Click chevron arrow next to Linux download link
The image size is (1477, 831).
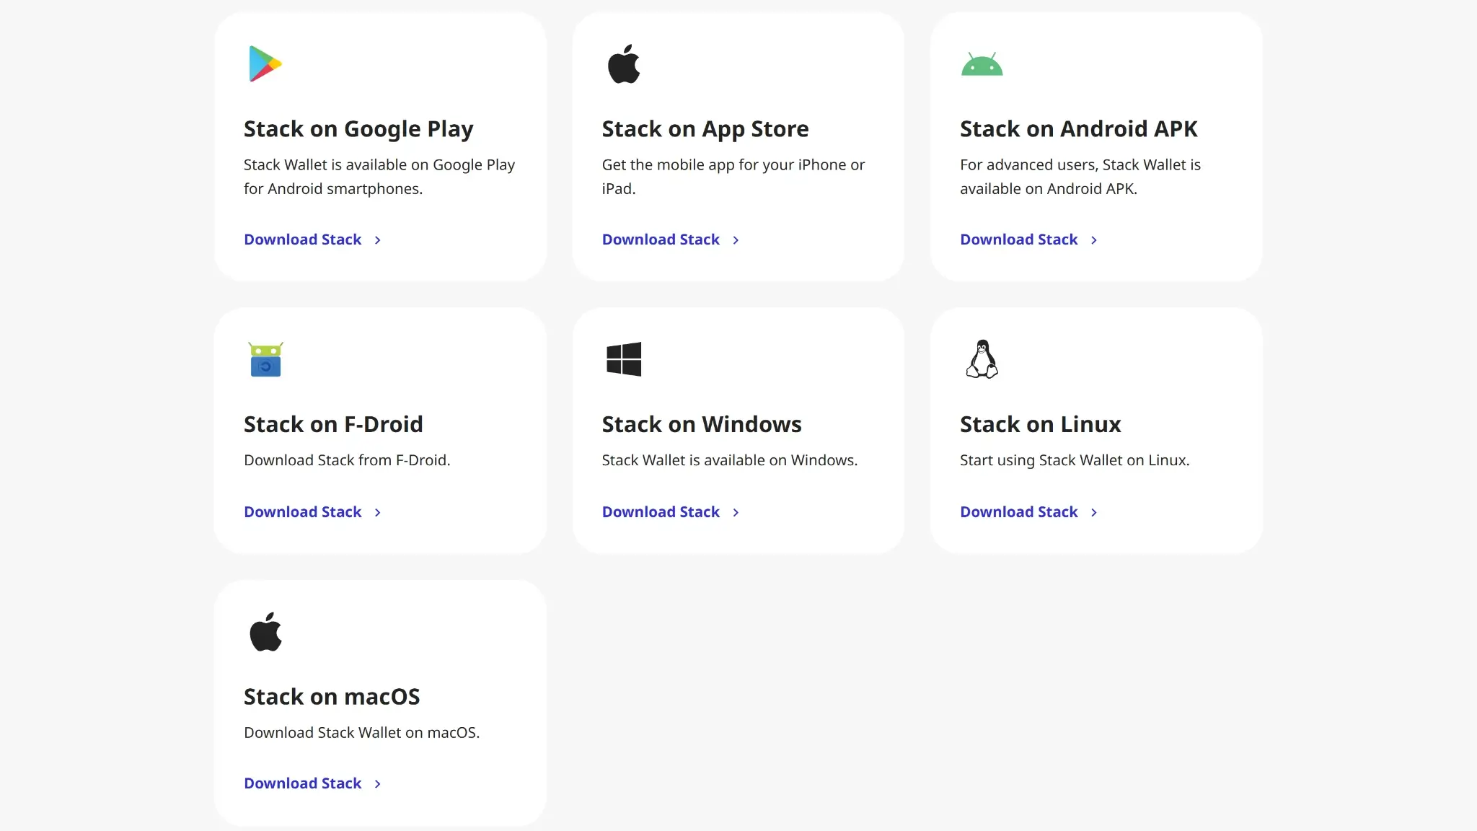[1094, 513]
